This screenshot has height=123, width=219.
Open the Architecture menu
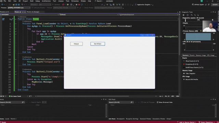[46, 1]
